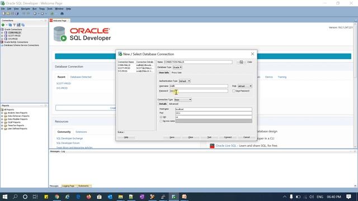The image size is (358, 201).
Task: Click the Schema Browser icon in Connections toolbar
Action: [18, 25]
